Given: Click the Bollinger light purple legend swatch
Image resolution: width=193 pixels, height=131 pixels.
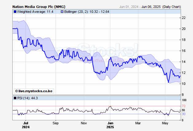Looking at the screenshot, I should point(62,12).
